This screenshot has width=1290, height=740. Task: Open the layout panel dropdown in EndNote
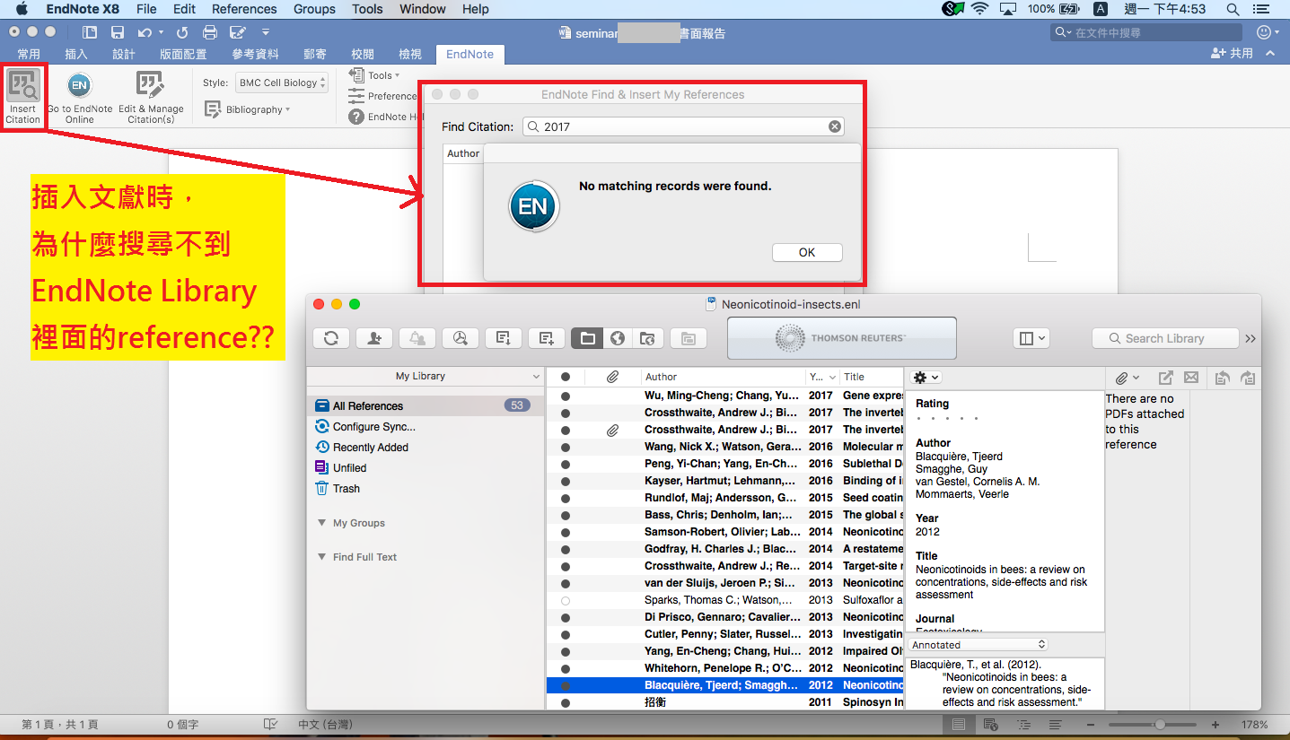pyautogui.click(x=1031, y=338)
